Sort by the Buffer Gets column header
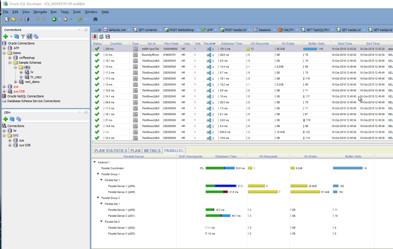Screen dimensions: 393x249 tap(316, 44)
